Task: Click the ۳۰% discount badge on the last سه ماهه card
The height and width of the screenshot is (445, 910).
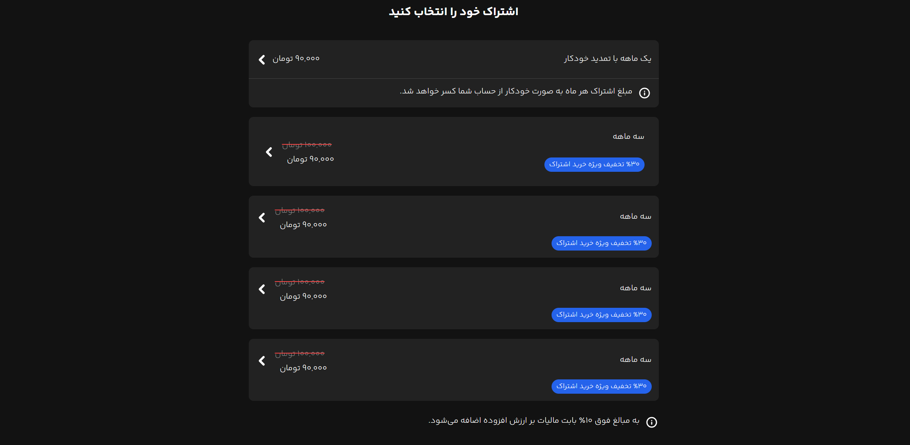Action: point(601,387)
